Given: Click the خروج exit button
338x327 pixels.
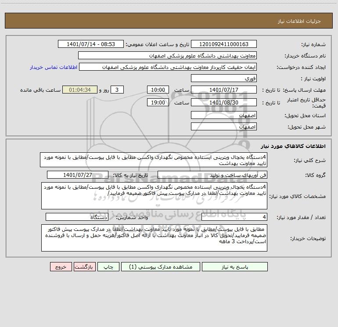Looking at the screenshot, I should coord(61,266).
